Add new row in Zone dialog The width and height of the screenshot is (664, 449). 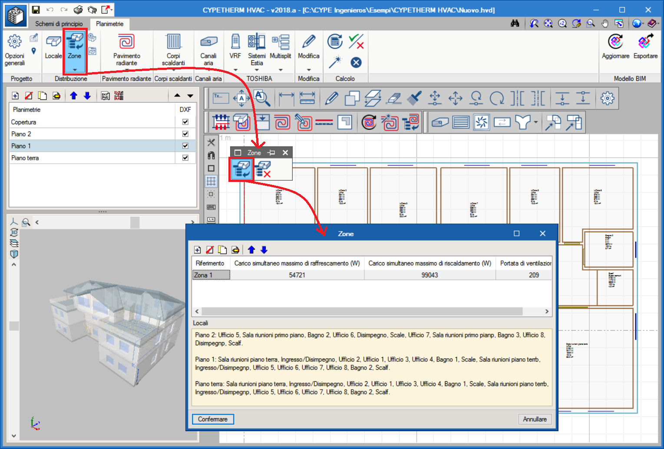[198, 250]
